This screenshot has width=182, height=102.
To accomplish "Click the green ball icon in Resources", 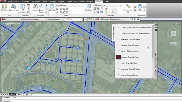I will pos(144,10).
